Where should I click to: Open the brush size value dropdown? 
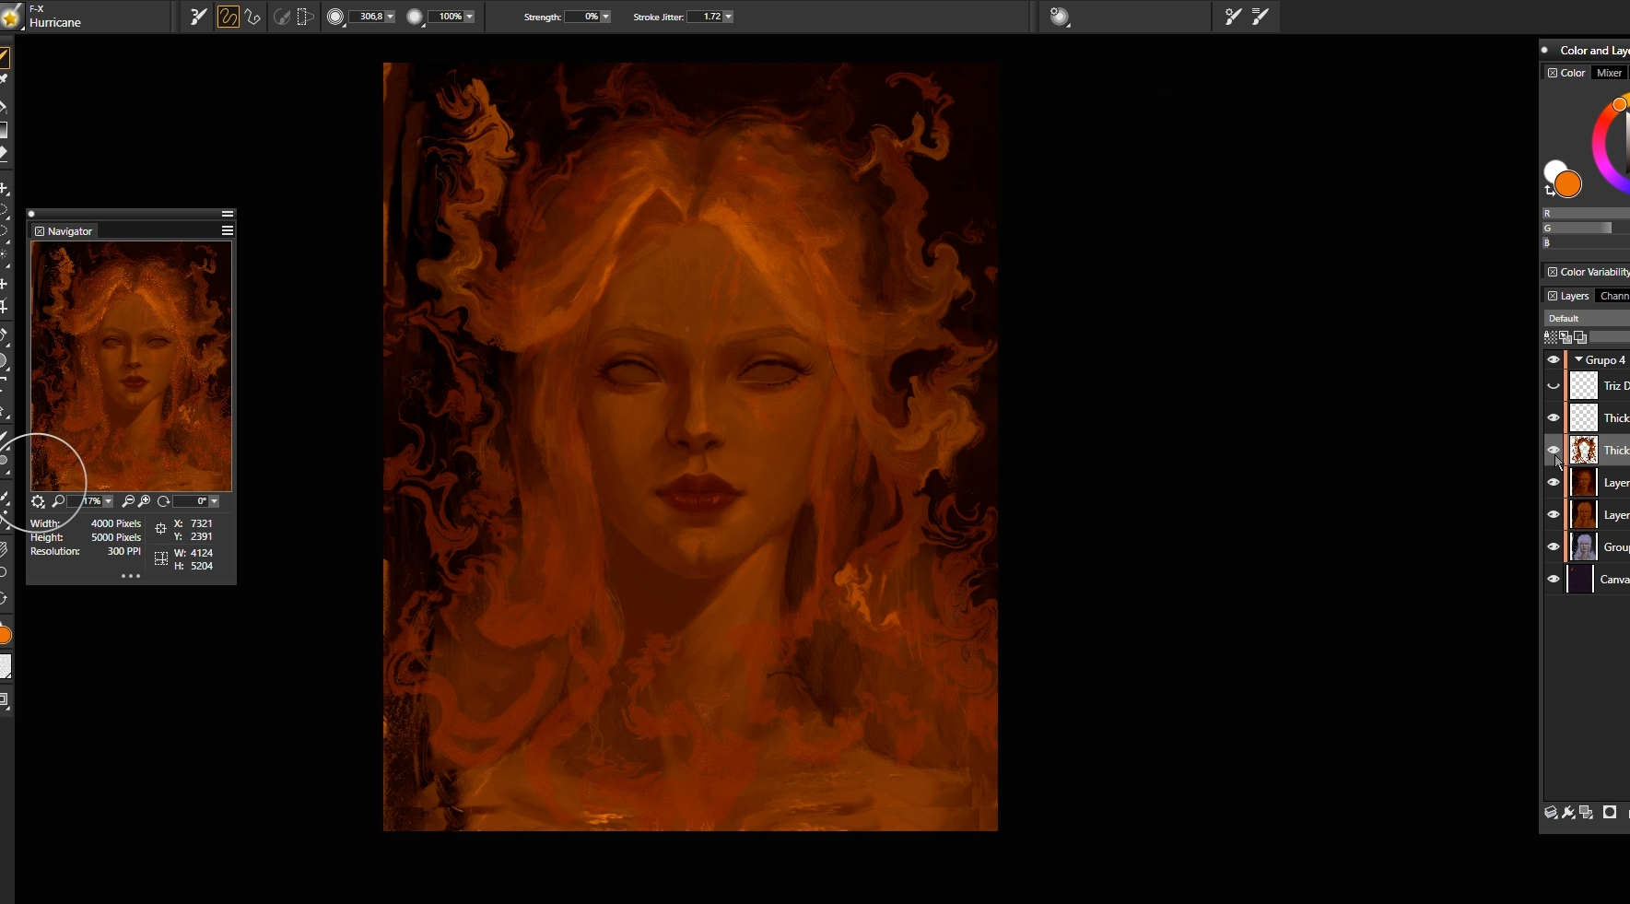coord(390,17)
